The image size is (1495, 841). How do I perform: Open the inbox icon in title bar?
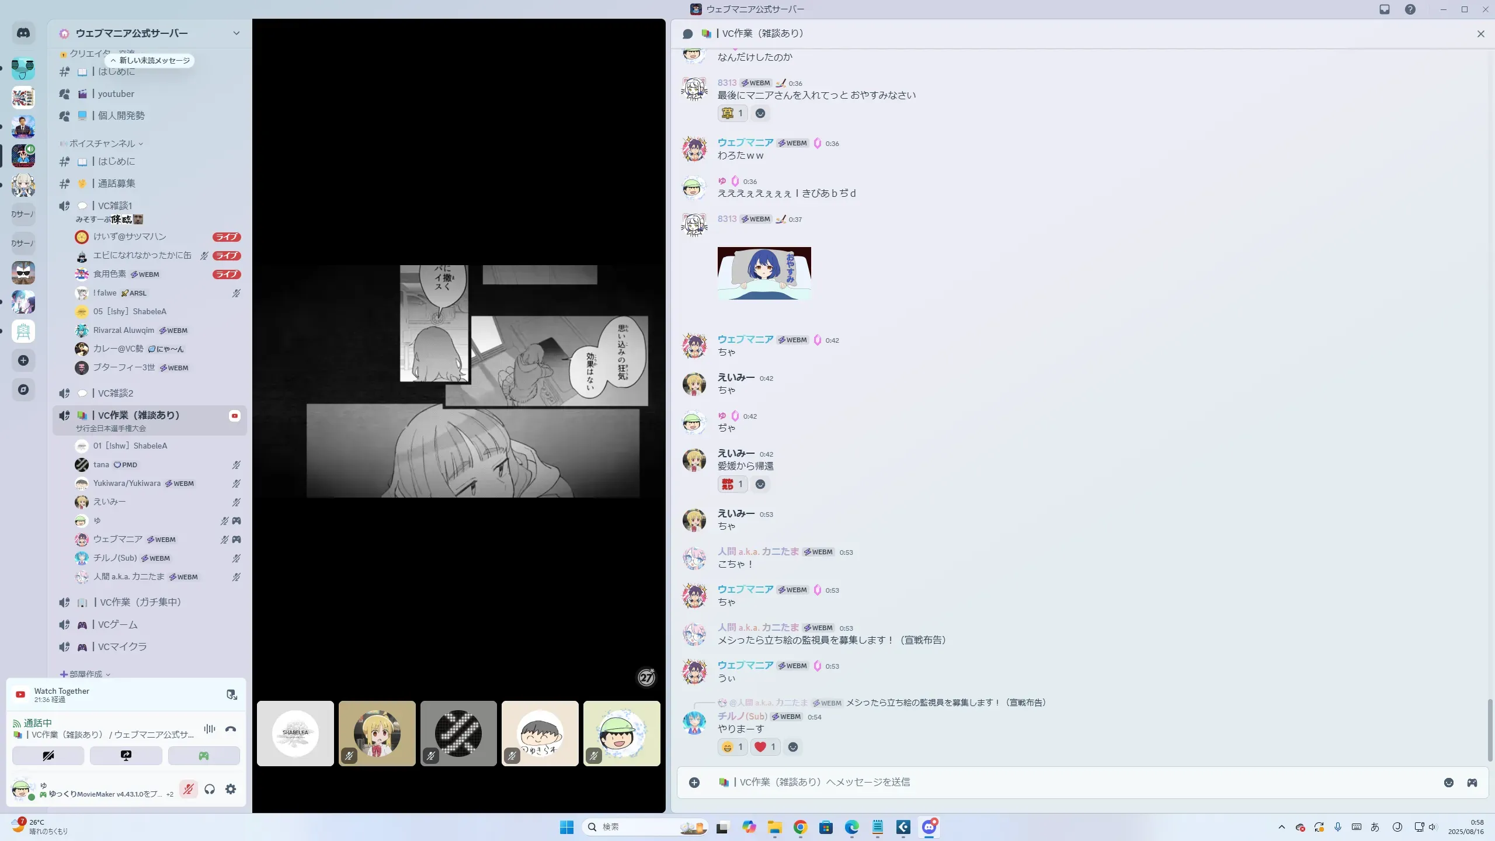pos(1385,9)
